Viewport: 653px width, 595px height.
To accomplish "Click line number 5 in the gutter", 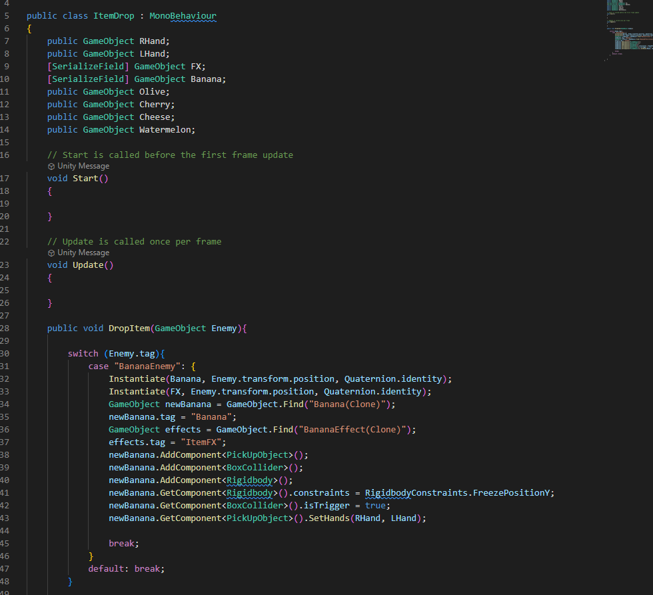I will (x=6, y=15).
